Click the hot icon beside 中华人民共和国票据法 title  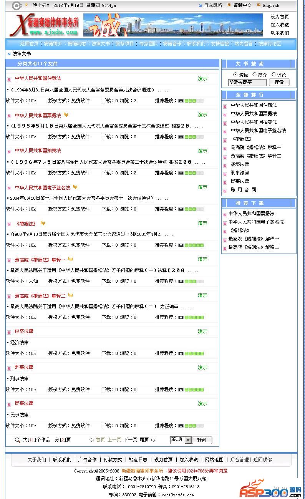pos(66,114)
